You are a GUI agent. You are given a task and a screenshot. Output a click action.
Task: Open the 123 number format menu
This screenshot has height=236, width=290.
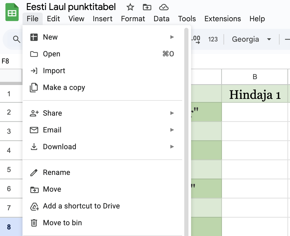pos(213,39)
